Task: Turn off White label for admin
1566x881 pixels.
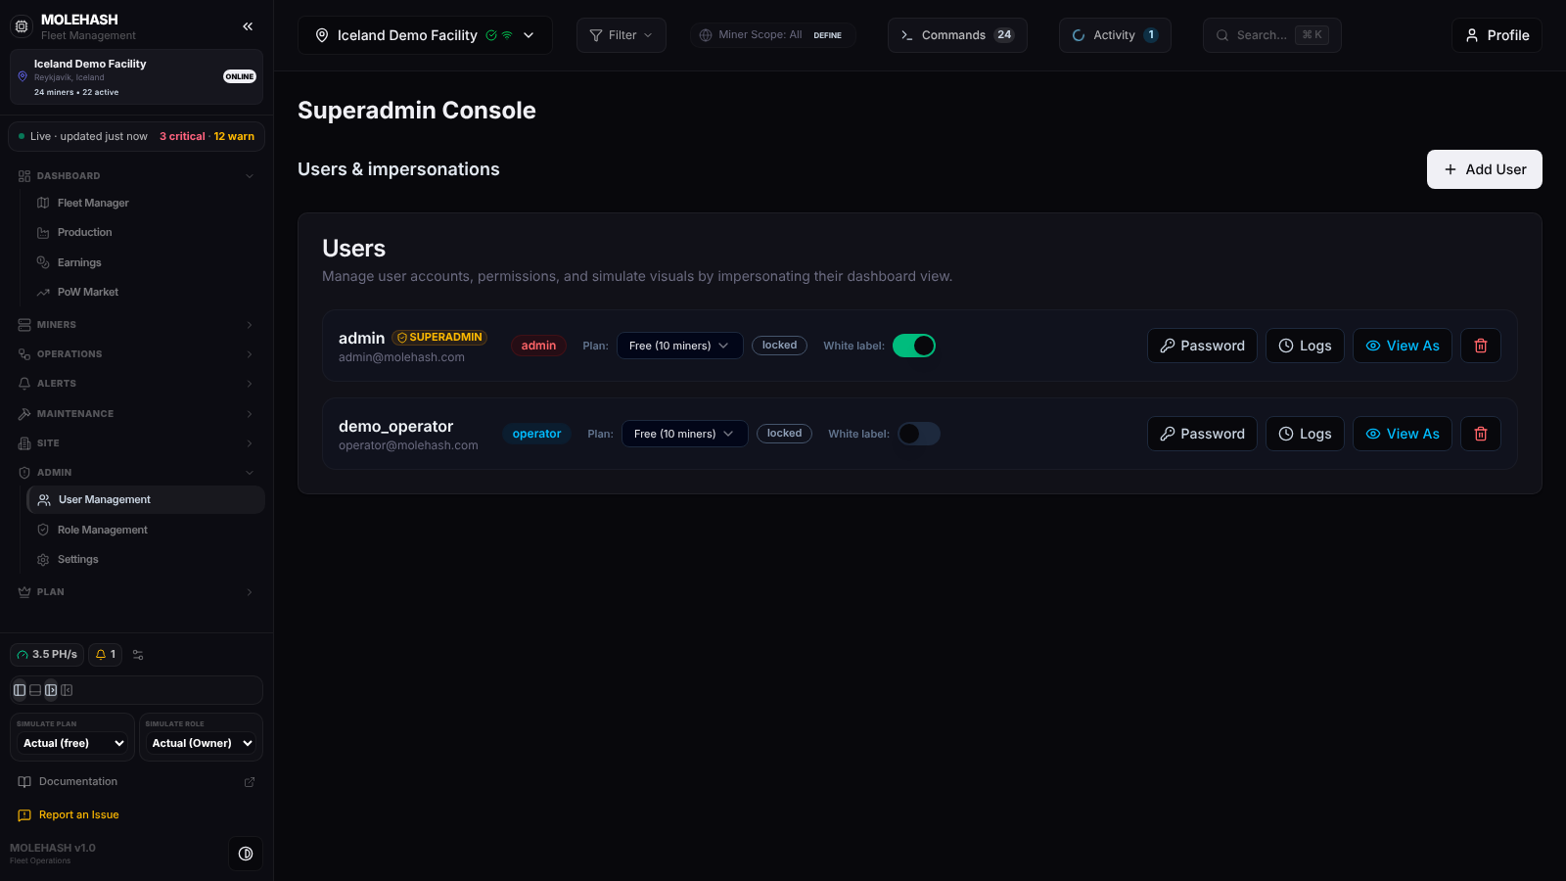Action: (x=914, y=346)
